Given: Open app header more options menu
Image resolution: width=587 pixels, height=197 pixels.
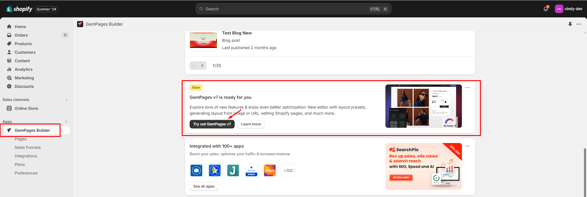Looking at the screenshot, I should 579,24.
